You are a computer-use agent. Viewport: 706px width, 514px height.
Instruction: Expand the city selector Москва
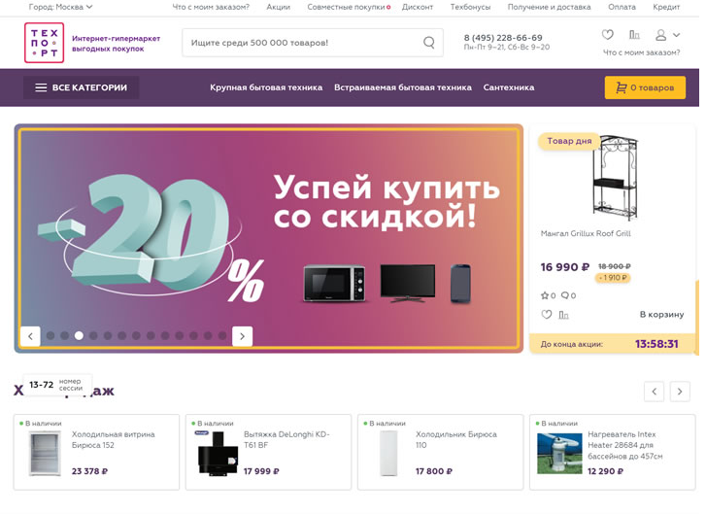(61, 7)
